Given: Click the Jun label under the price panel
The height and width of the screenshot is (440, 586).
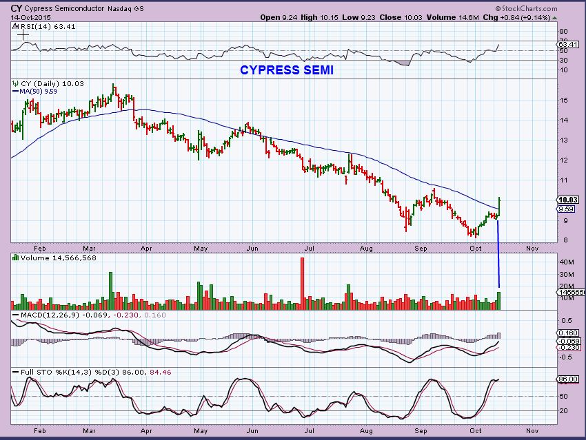Looking at the screenshot, I should 252,248.
